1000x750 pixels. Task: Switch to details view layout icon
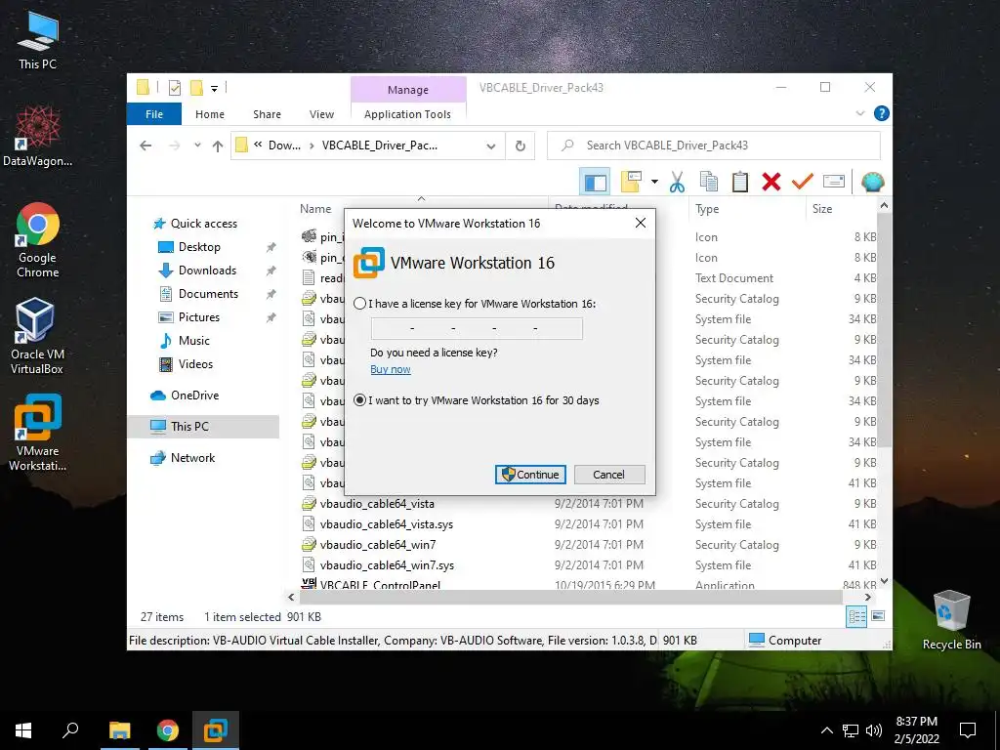click(x=856, y=617)
